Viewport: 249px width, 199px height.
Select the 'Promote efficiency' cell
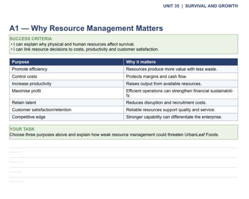(x=67, y=69)
